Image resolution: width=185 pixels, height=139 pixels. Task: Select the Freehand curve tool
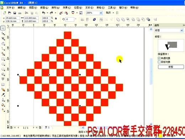click(x=3, y=49)
